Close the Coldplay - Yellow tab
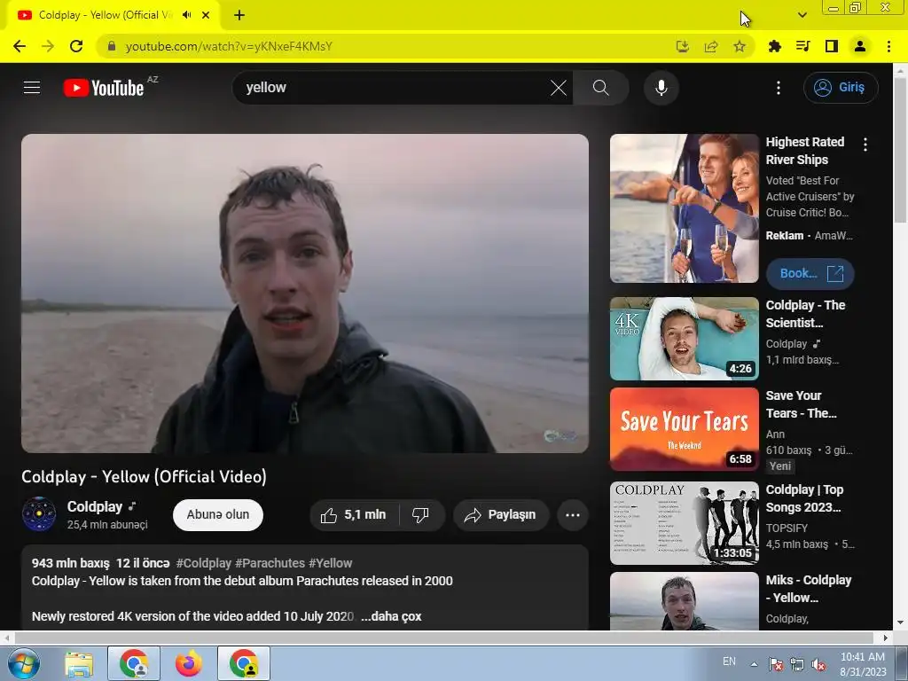908x681 pixels. tap(206, 15)
